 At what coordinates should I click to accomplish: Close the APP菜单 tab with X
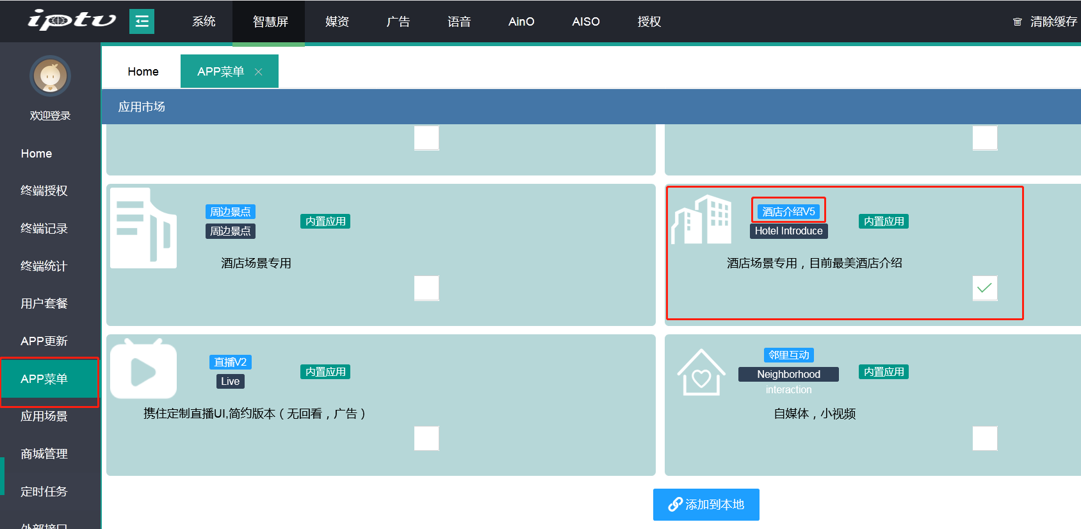(x=259, y=72)
